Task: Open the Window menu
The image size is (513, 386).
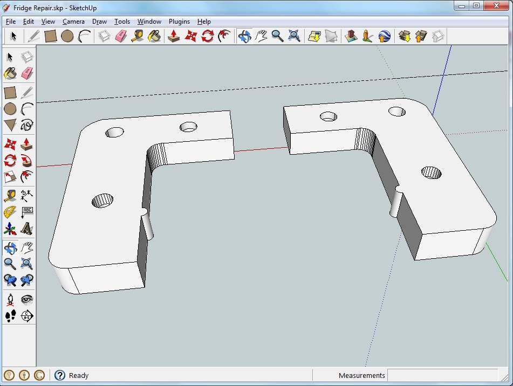Action: pyautogui.click(x=149, y=22)
